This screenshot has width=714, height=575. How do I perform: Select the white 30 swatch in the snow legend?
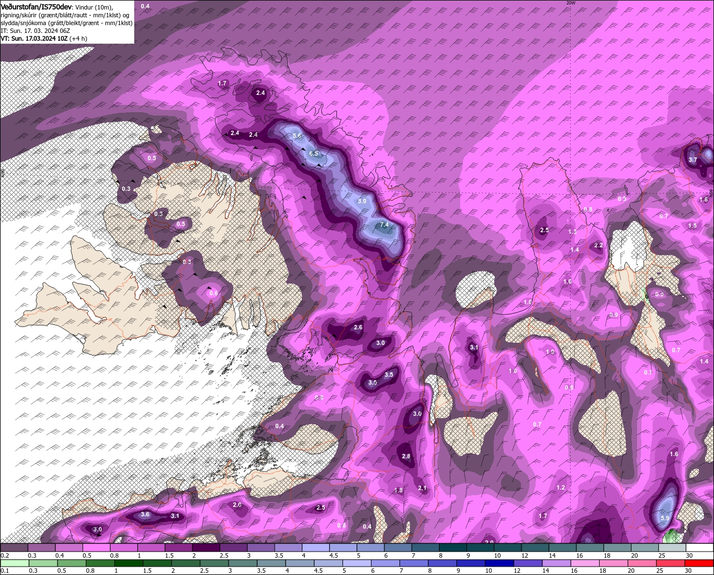[699, 548]
